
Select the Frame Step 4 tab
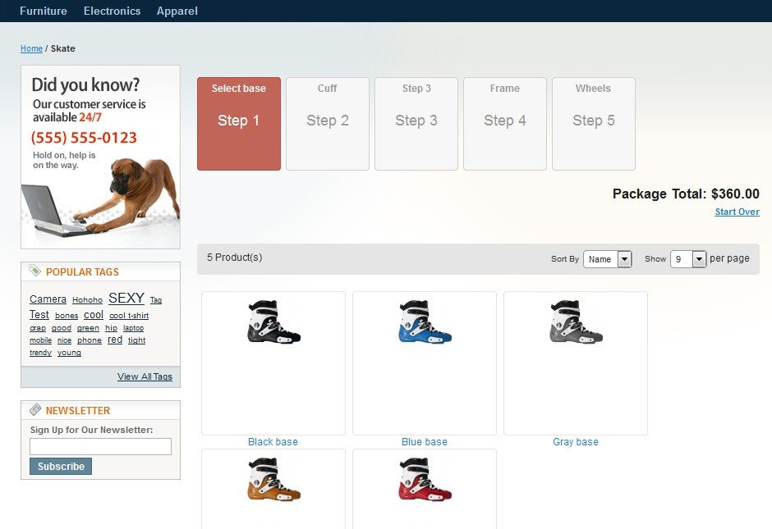(x=505, y=124)
